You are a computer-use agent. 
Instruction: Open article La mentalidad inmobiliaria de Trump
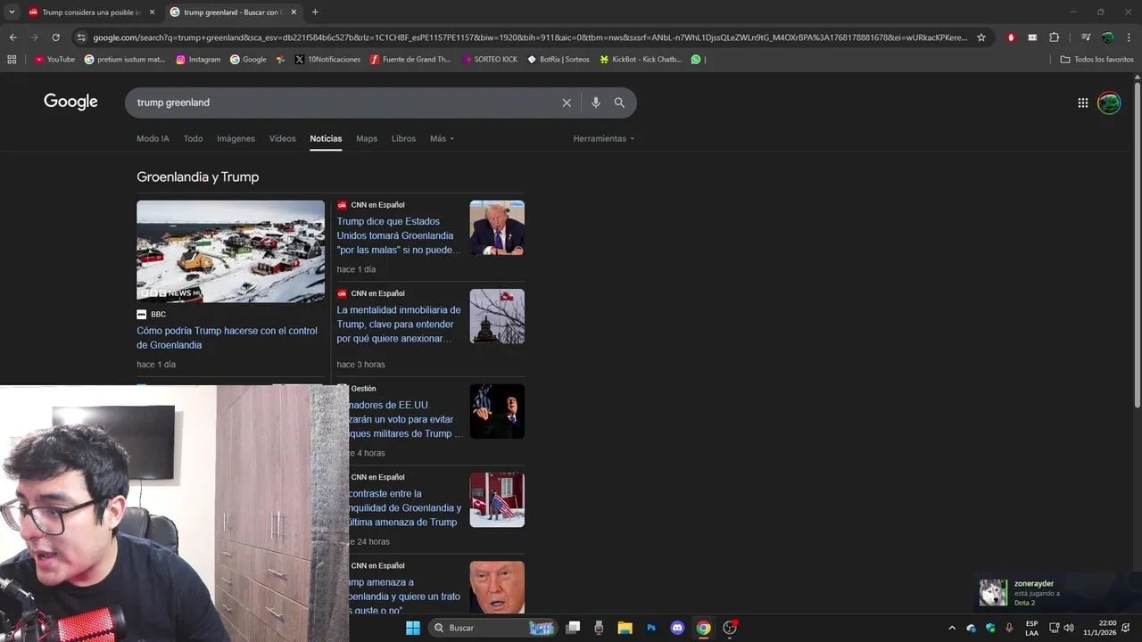pyautogui.click(x=399, y=325)
